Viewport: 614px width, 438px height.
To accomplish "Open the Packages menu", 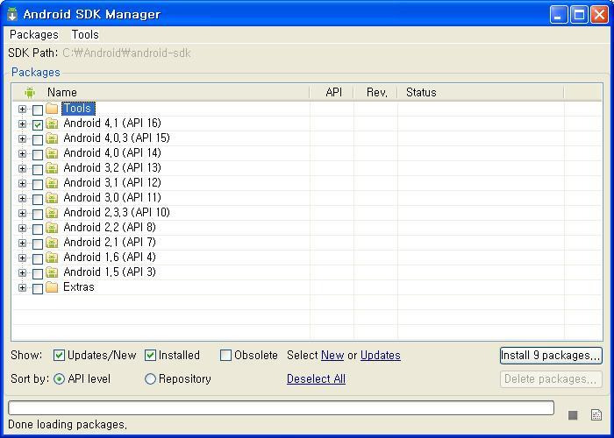I will (34, 35).
